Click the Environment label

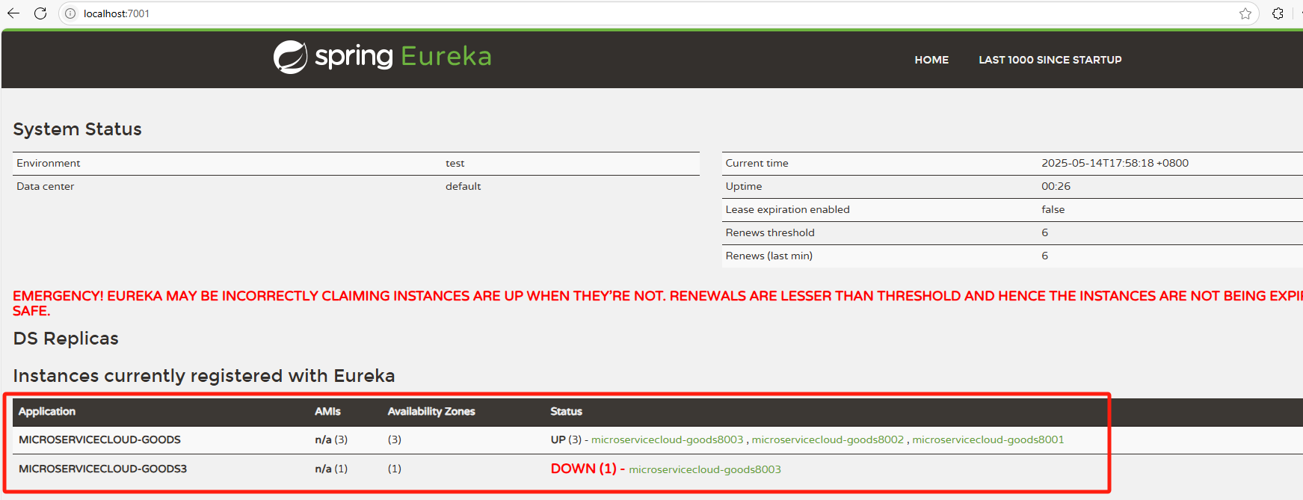tap(48, 163)
